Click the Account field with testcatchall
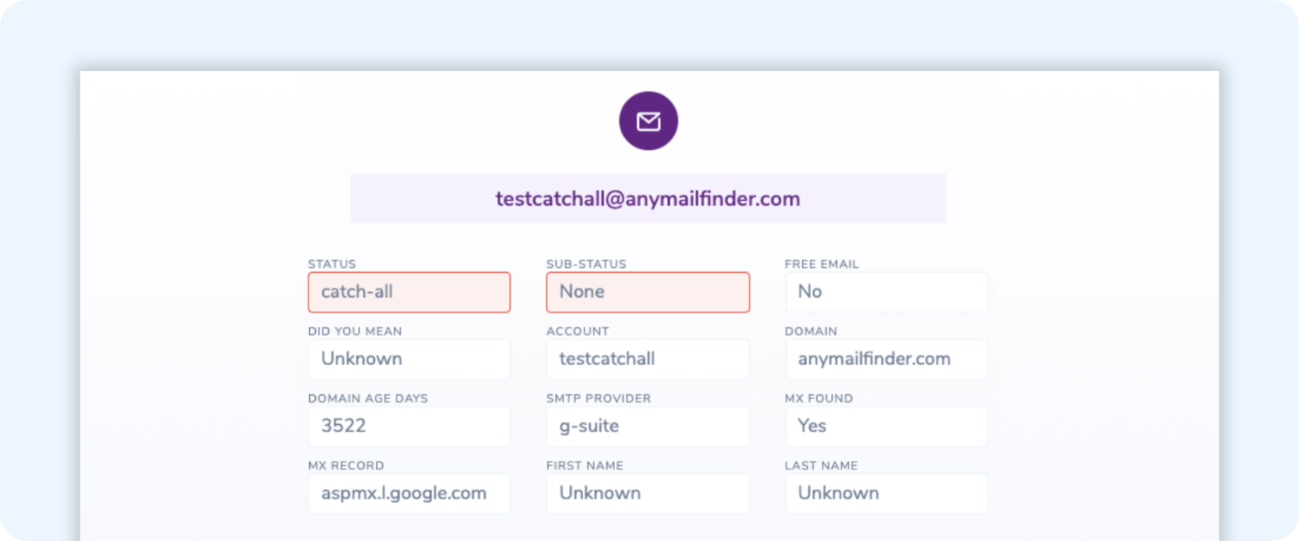This screenshot has width=1299, height=541. (648, 359)
